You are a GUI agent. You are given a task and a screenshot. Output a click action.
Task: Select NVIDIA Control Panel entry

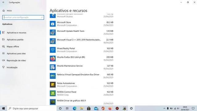click(66, 92)
